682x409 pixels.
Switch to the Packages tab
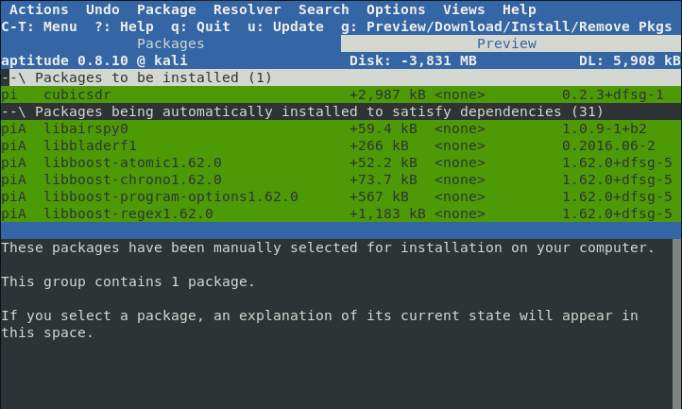pyautogui.click(x=170, y=43)
